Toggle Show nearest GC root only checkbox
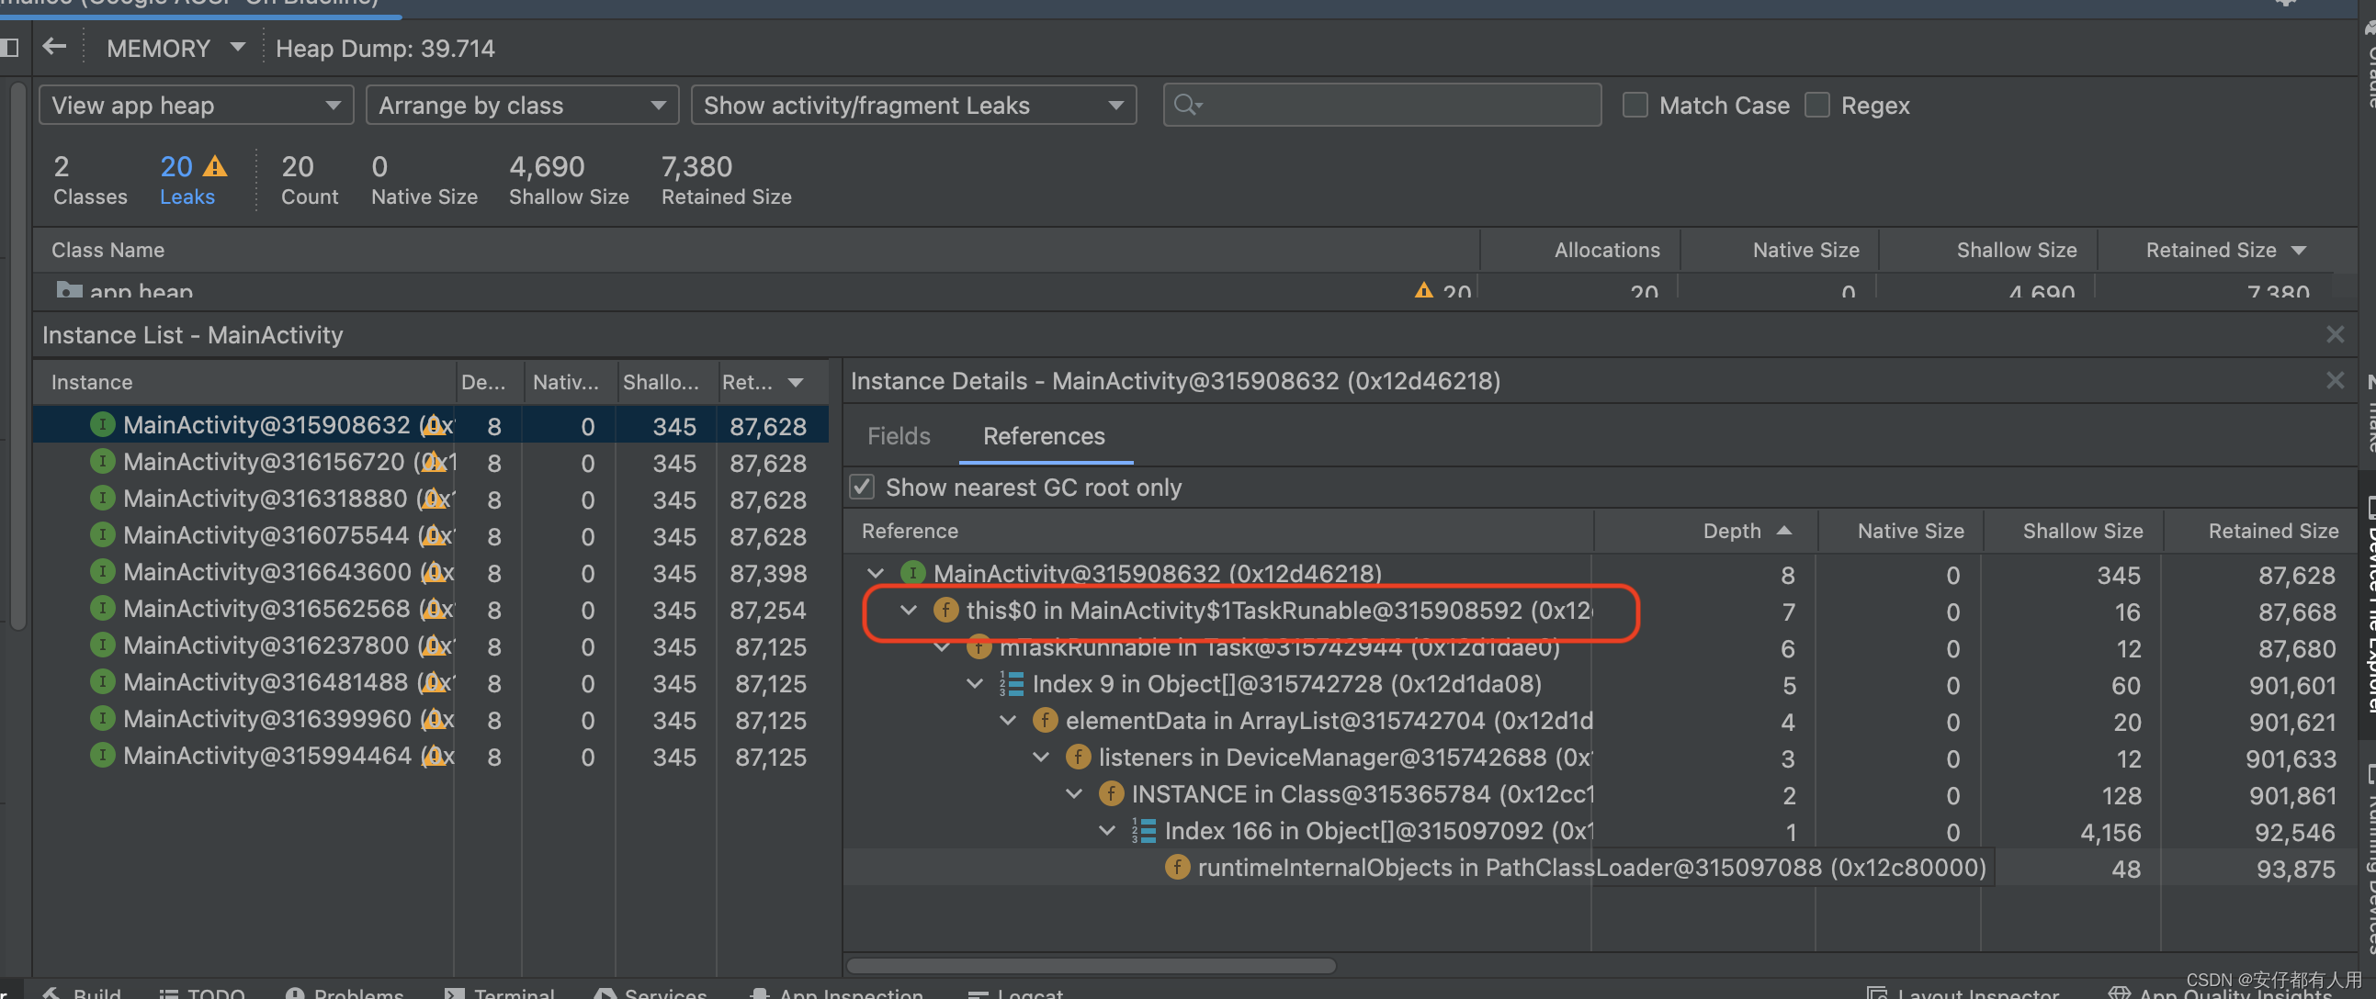2376x999 pixels. coord(862,488)
